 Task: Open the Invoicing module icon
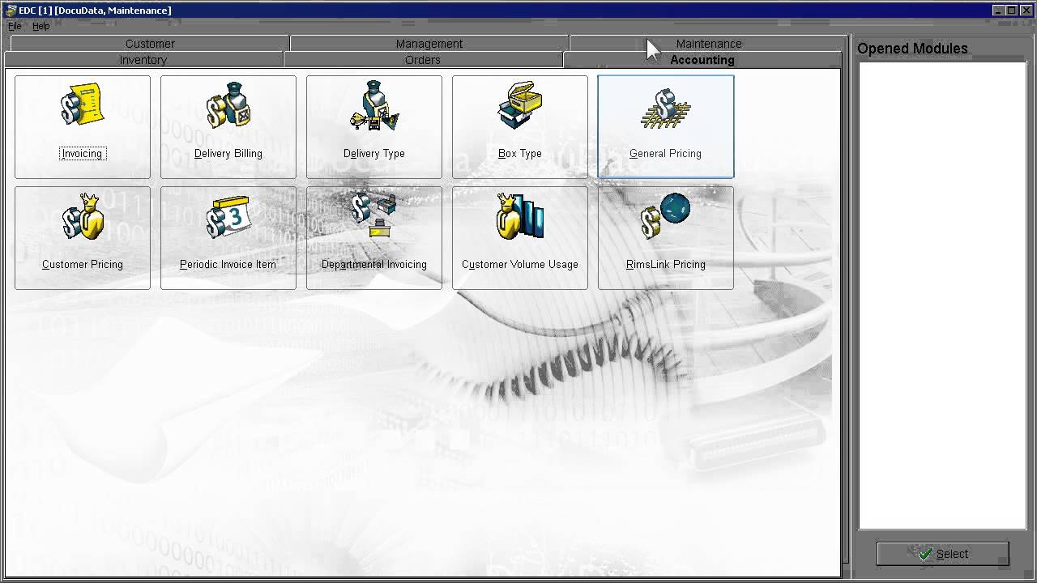click(x=83, y=127)
